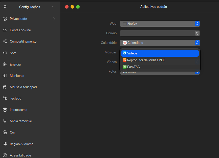
Task: Click the Privacidade sidebar icon
Action: tap(5, 19)
